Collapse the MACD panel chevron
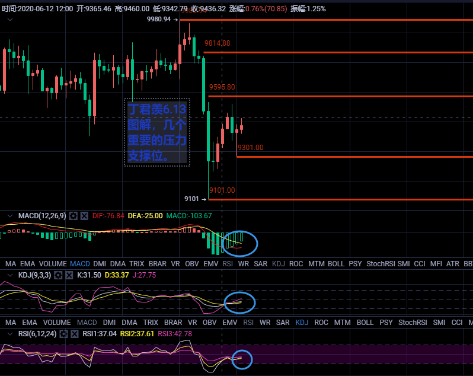 click(10, 216)
